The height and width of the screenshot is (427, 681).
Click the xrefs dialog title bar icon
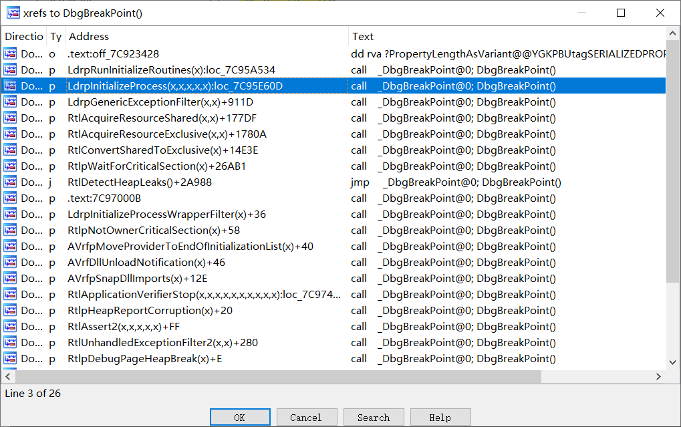[12, 13]
